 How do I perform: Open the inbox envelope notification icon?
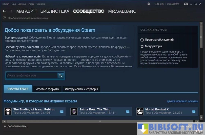149,4
